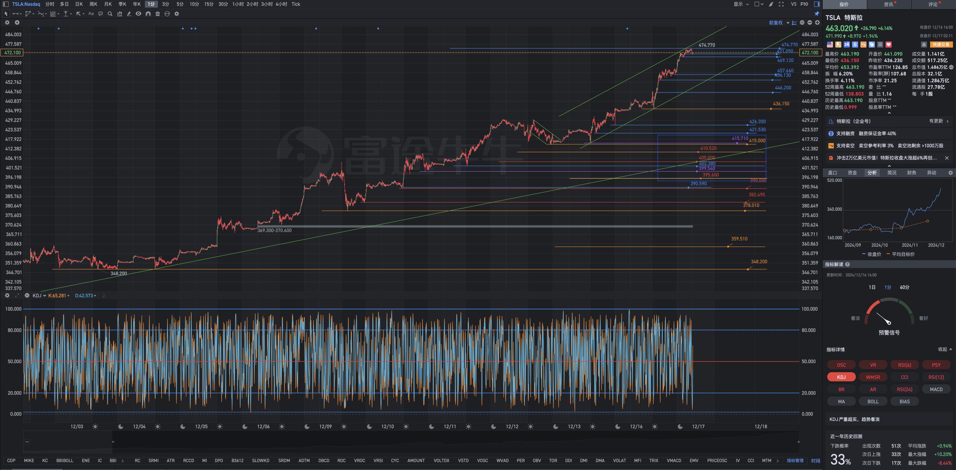The height and width of the screenshot is (470, 956).
Task: Select the 5分 timeframe
Action: point(180,4)
